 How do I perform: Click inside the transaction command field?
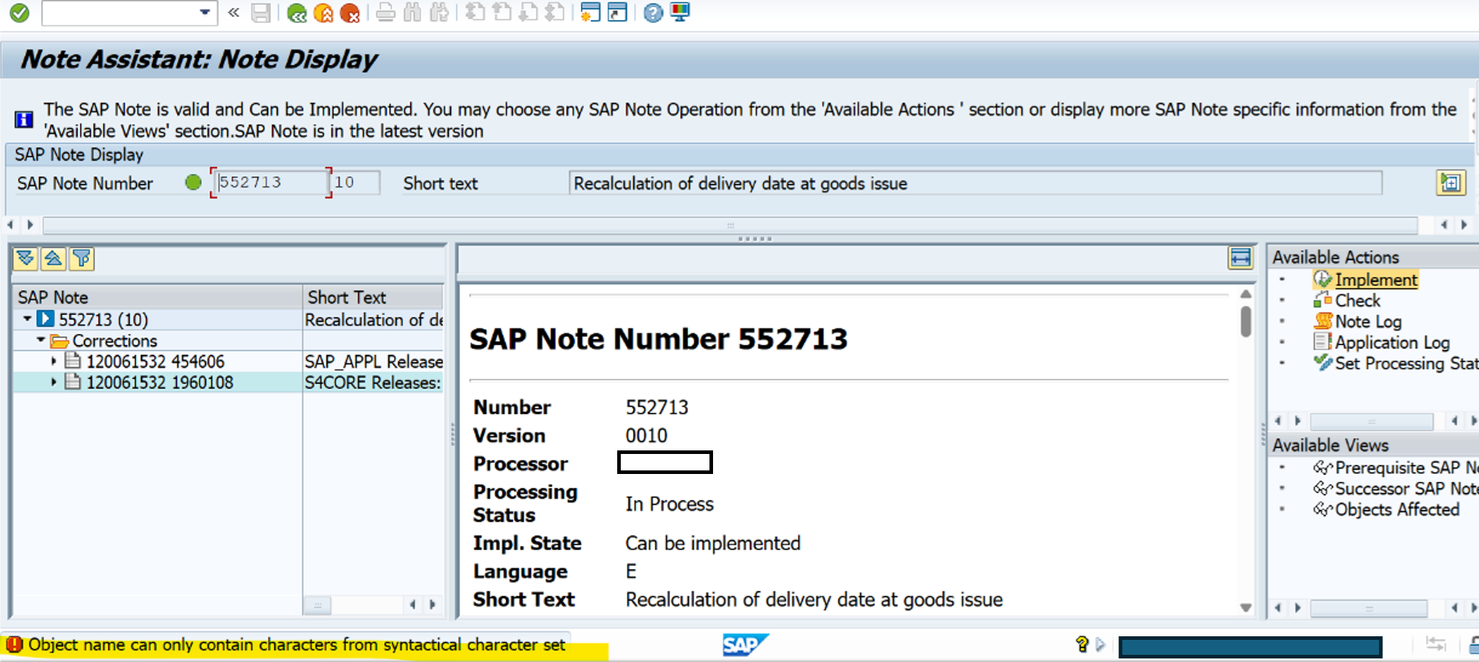(119, 13)
